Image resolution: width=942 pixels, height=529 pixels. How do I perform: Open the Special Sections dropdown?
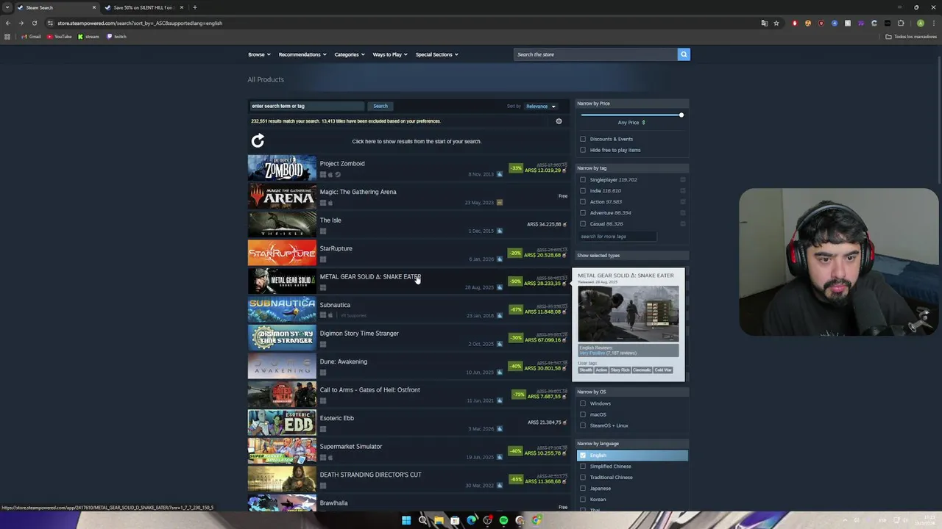[436, 54]
